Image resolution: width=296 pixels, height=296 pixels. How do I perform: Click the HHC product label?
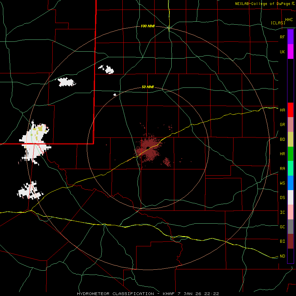click(289, 20)
